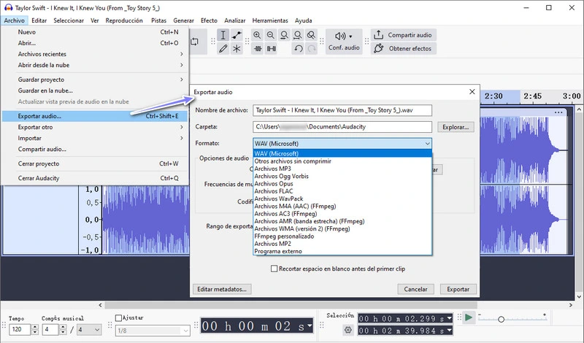Open the disabled 1/8 snap dropdown

(x=153, y=331)
